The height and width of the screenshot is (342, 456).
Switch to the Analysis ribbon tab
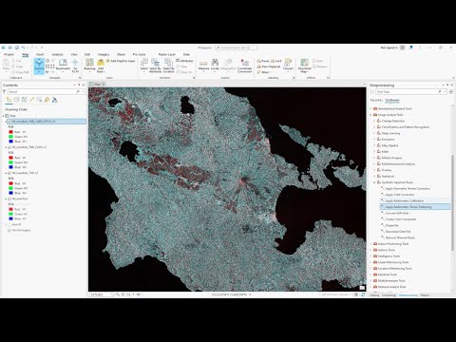(57, 54)
